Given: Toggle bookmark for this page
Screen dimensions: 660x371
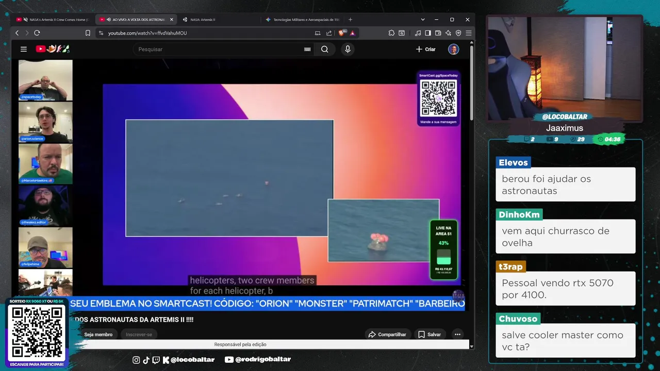Looking at the screenshot, I should [x=88, y=33].
